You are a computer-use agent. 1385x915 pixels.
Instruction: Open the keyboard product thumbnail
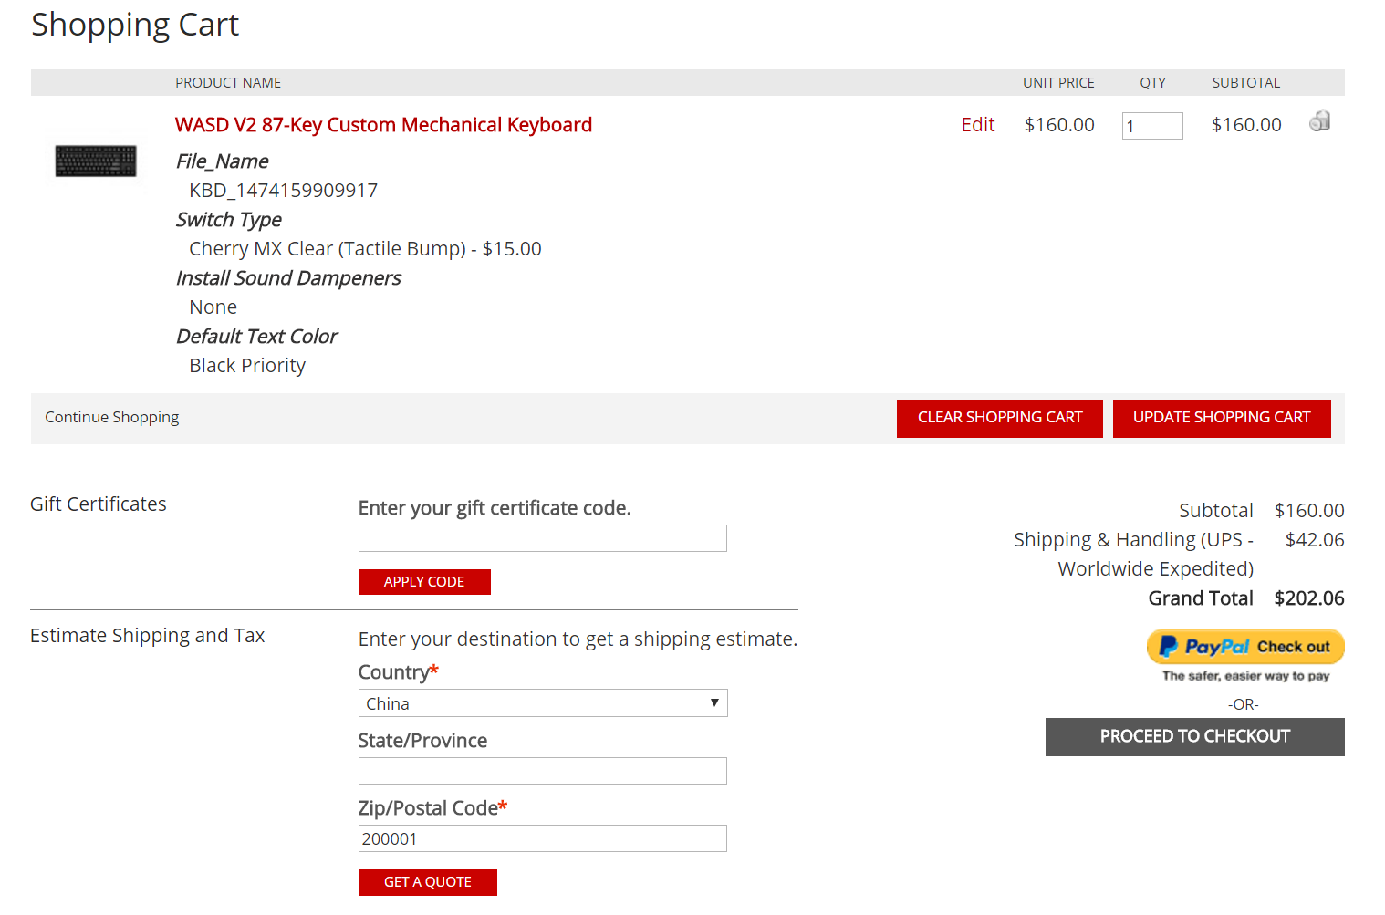pos(96,161)
